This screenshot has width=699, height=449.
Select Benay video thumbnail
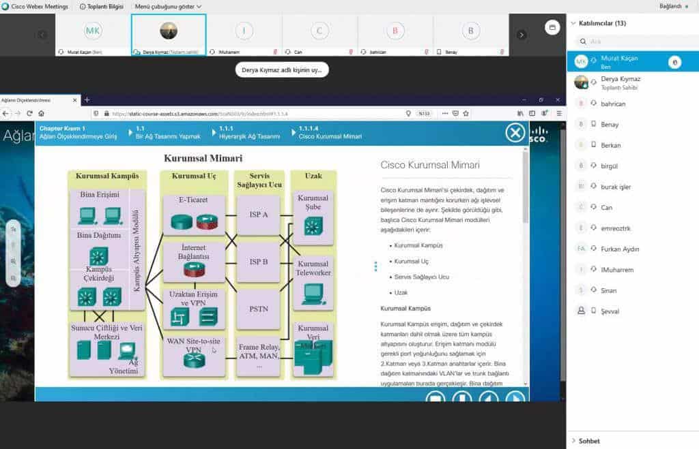click(471, 35)
